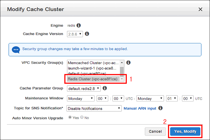Select No for Auto Minor Version Upgrade
Image resolution: width=210 pixels, height=140 pixels.
[82, 118]
